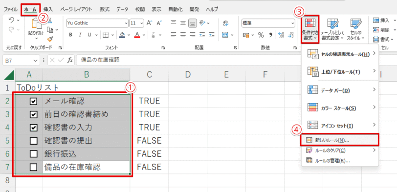Click the Copy icon
Screen dimensions: 397x192
click(50, 30)
